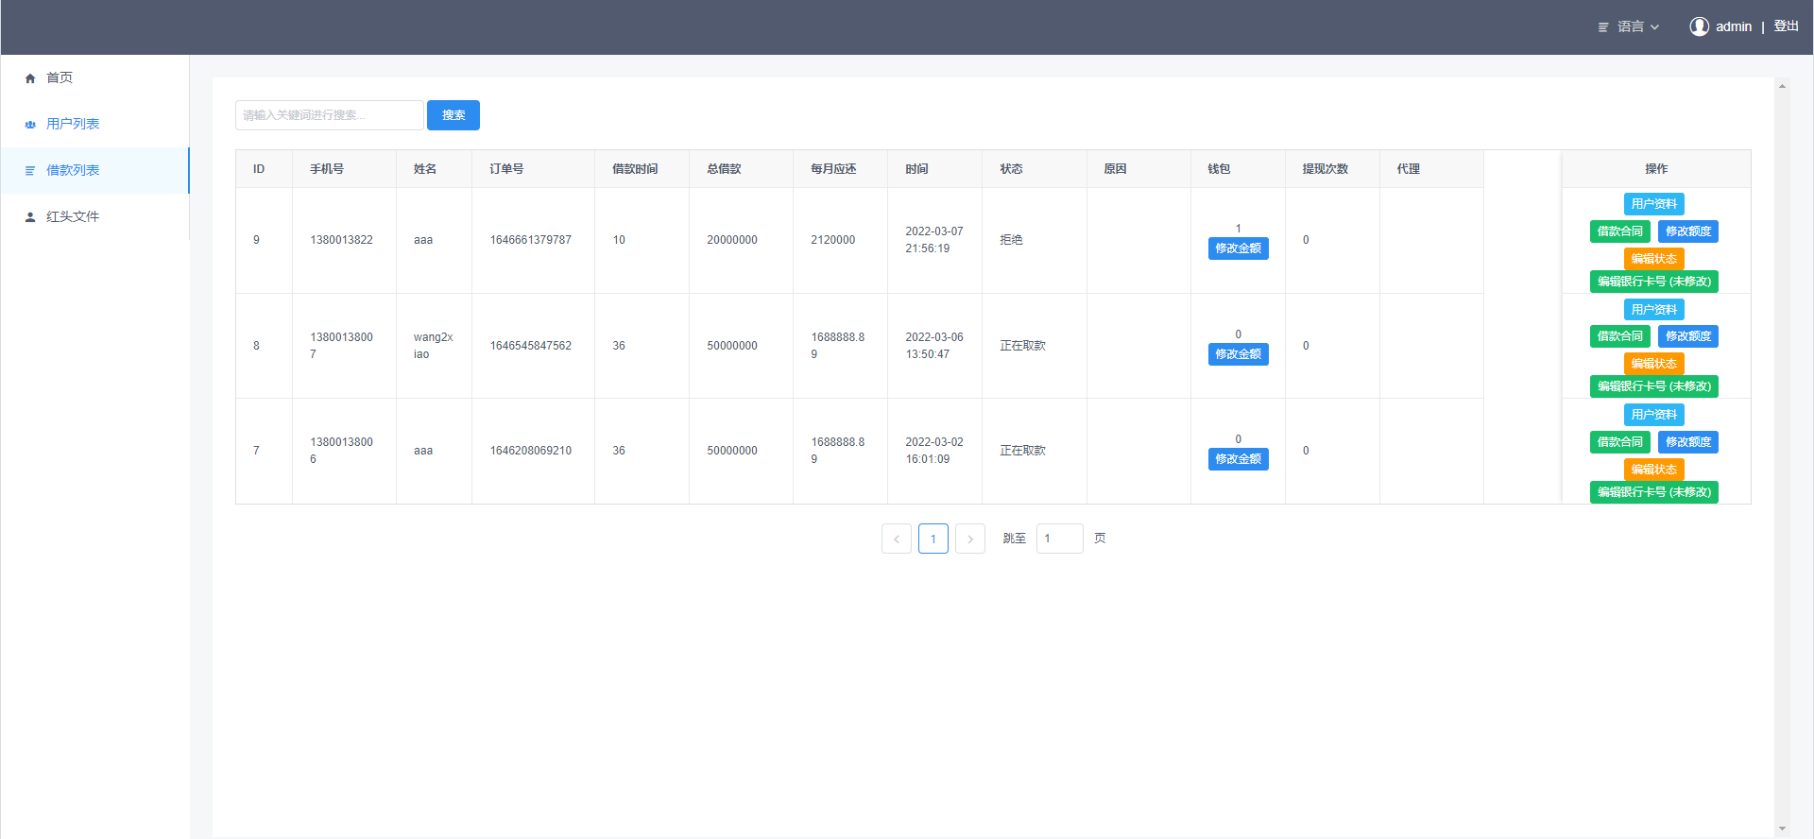Click the 跳至 page number input
Image resolution: width=1814 pixels, height=839 pixels.
(1059, 539)
